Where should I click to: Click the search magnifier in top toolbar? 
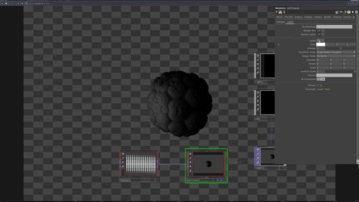click(26, 3)
